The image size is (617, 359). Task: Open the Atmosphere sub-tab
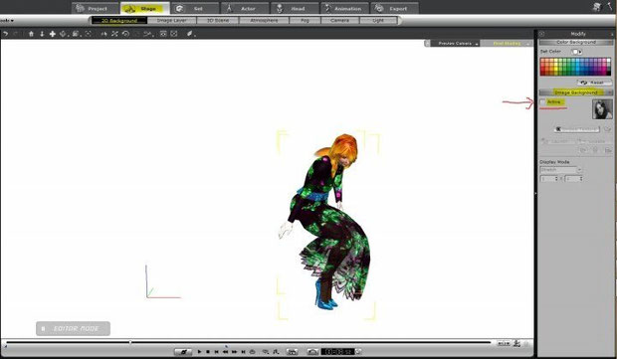click(264, 21)
